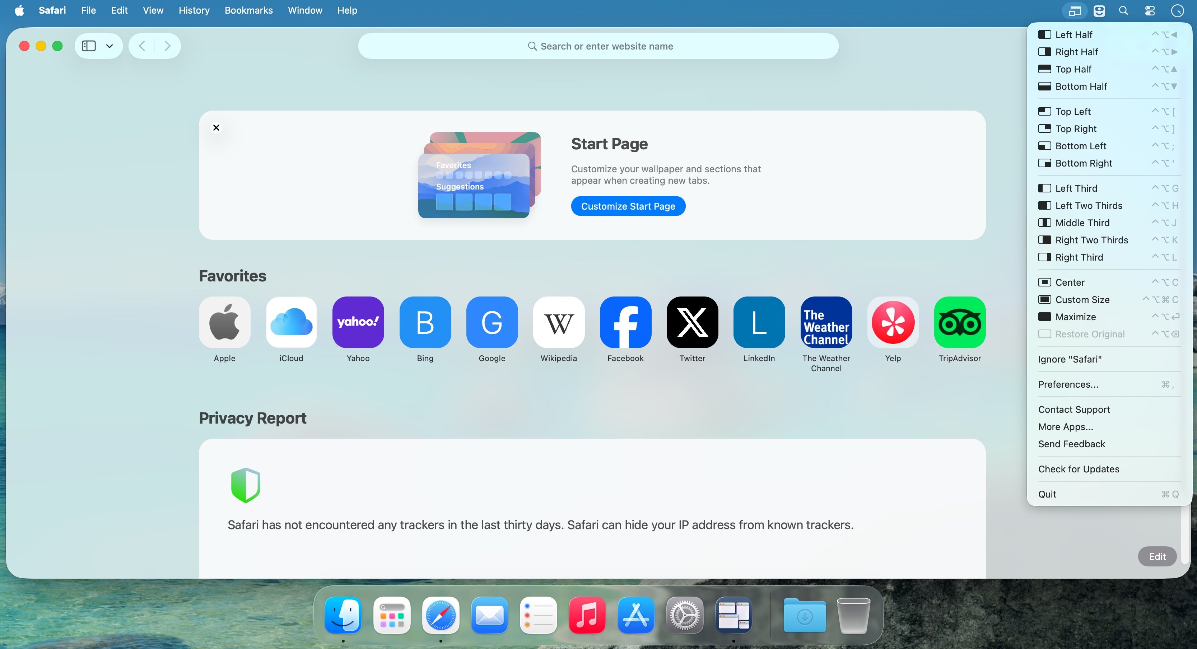Screen dimensions: 1197x649
Task: Open Preferences... in the Rectangle menu
Action: [1068, 384]
